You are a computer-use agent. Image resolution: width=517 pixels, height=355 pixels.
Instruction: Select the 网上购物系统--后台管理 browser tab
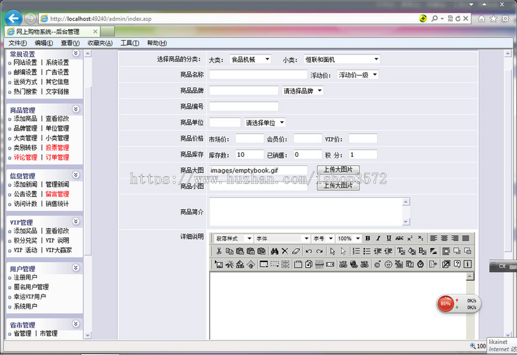[49, 32]
